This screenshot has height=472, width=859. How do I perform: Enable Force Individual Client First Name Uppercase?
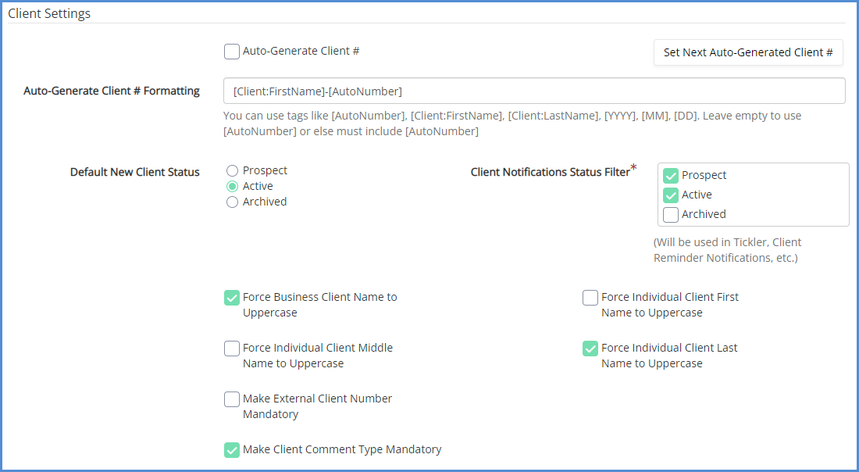click(x=590, y=298)
